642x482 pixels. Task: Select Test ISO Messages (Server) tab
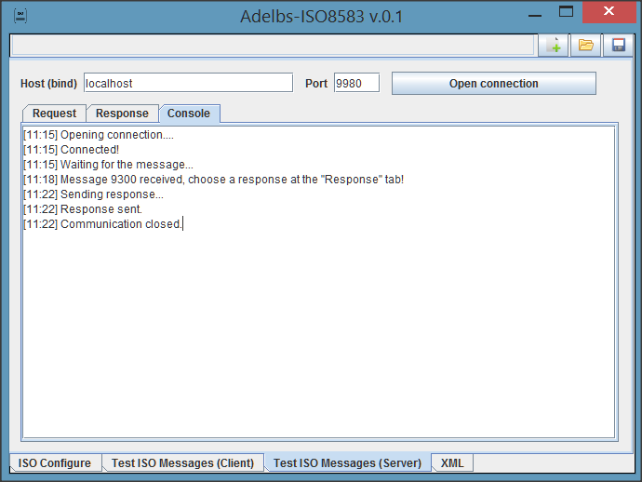[347, 463]
